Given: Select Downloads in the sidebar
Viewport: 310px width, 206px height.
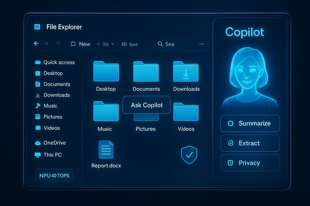Looking at the screenshot, I should (53, 95).
